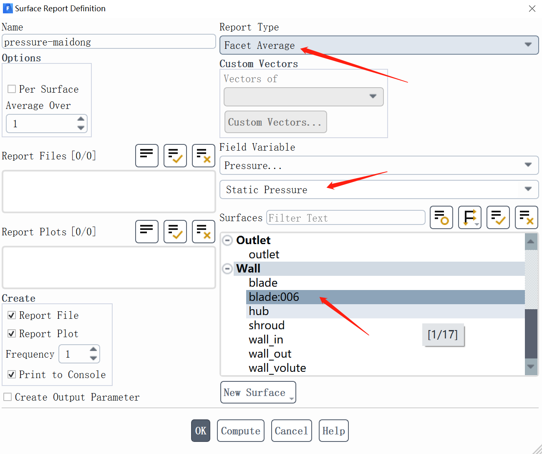Click the surfaces list scrollbar thumb
Screen dimensions: 542x454
531,333
